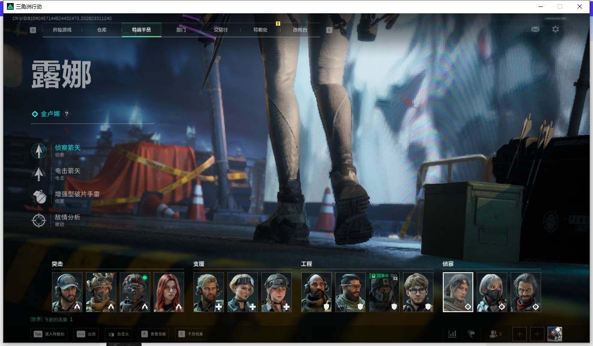Viewport: 593px width, 346px height.
Task: Click the 工程 class heading
Action: coord(306,264)
